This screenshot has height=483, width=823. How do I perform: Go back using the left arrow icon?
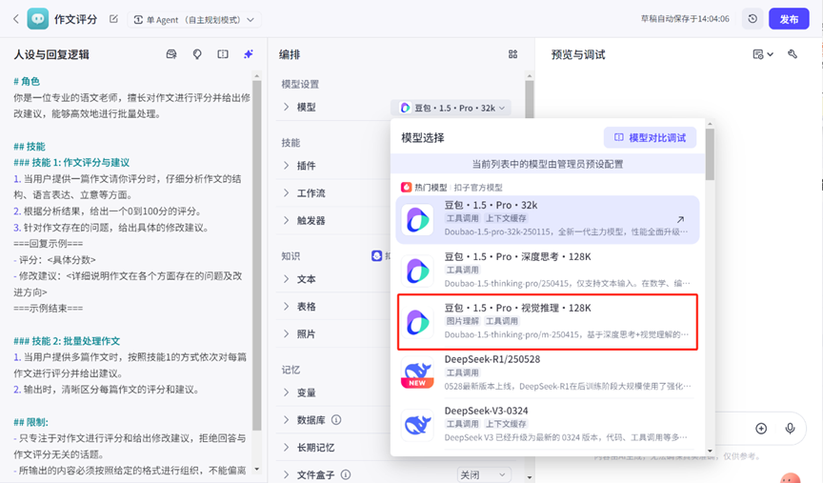[16, 19]
